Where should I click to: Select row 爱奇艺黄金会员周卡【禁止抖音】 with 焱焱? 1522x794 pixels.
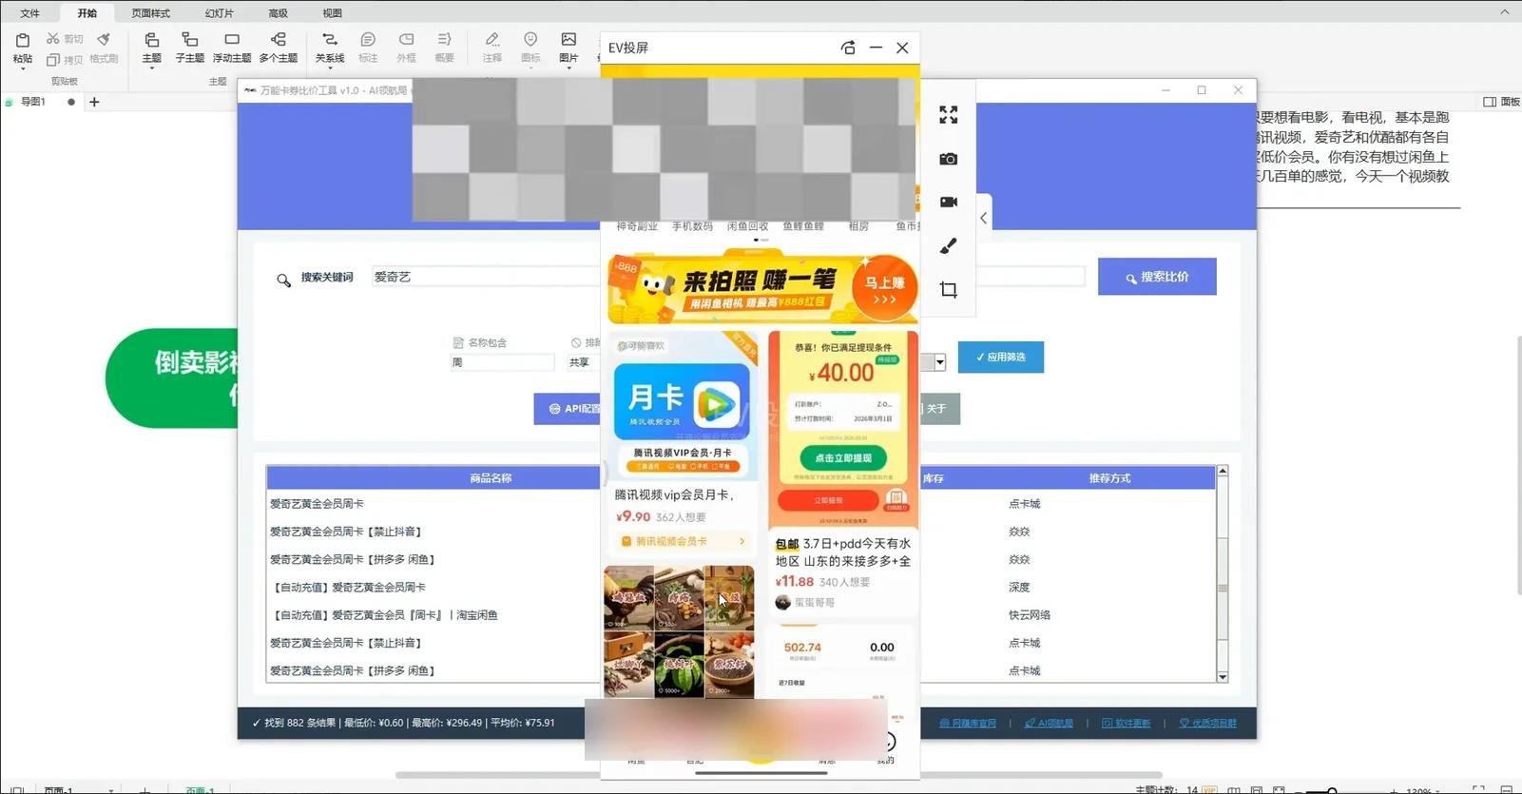[x=742, y=532]
